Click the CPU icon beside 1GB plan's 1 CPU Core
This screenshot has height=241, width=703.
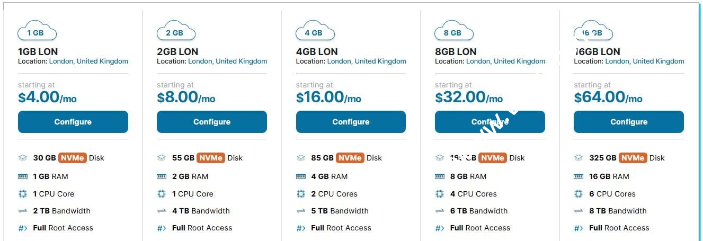(x=22, y=194)
